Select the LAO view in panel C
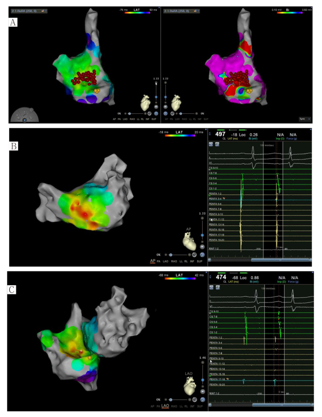 pyautogui.click(x=165, y=406)
